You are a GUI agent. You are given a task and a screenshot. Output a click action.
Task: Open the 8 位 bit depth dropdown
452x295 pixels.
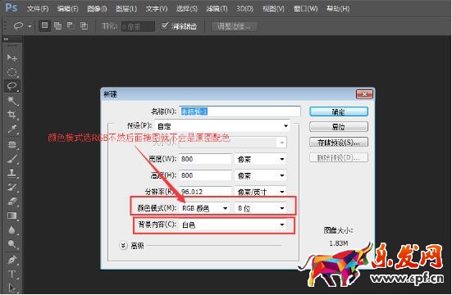[261, 208]
